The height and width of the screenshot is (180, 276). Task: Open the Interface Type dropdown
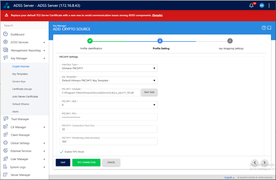pyautogui.click(x=108, y=68)
